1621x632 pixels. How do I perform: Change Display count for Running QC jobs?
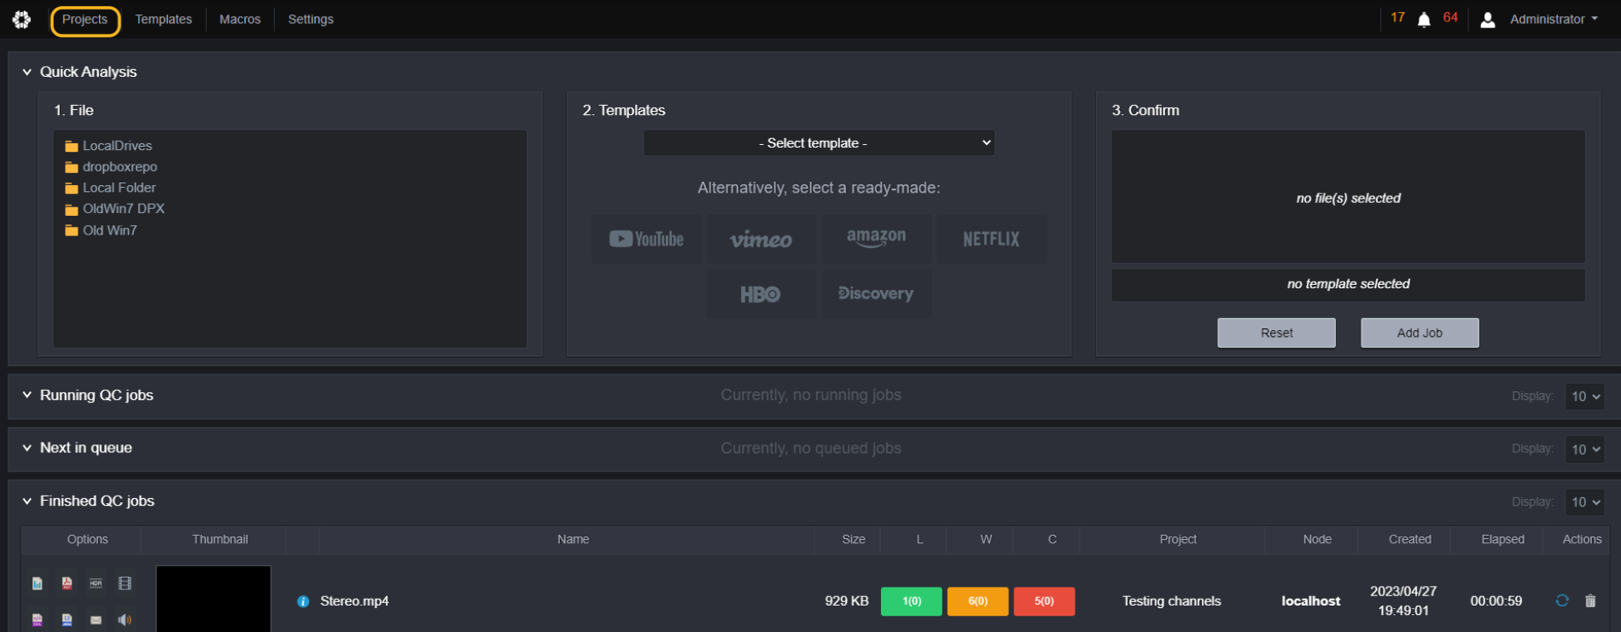coord(1584,397)
